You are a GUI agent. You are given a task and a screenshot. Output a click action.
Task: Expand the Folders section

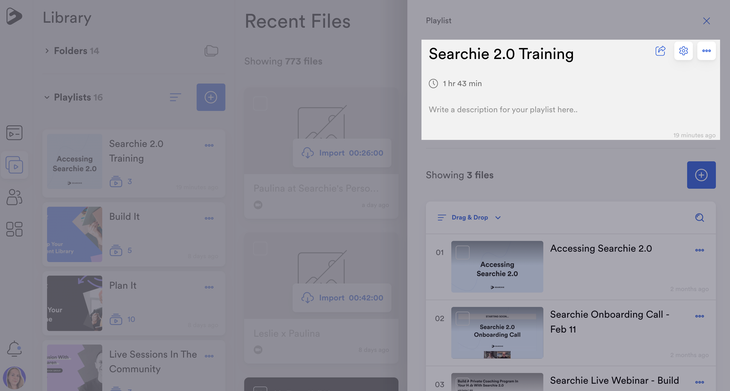(47, 51)
